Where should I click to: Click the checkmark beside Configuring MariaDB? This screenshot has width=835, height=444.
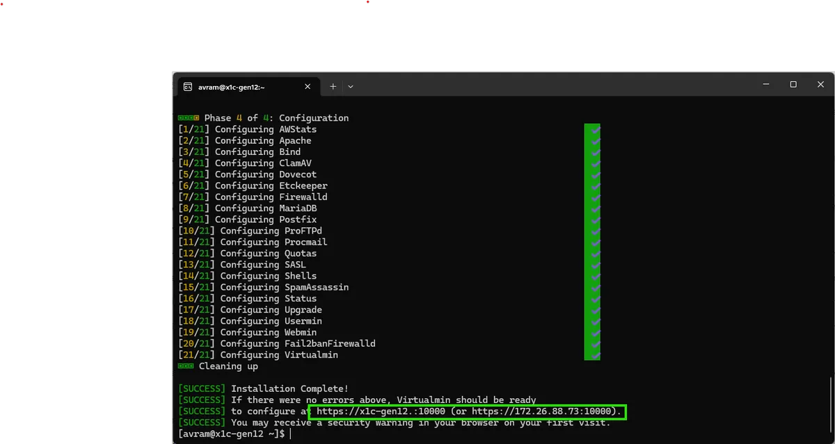592,208
